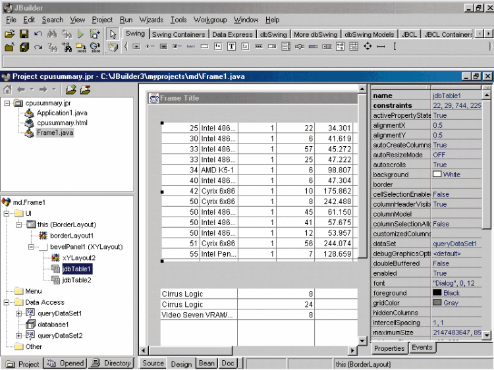Collapse the cpusummary.jpr project node
Screen dimensions: 494x370
pos(7,103)
